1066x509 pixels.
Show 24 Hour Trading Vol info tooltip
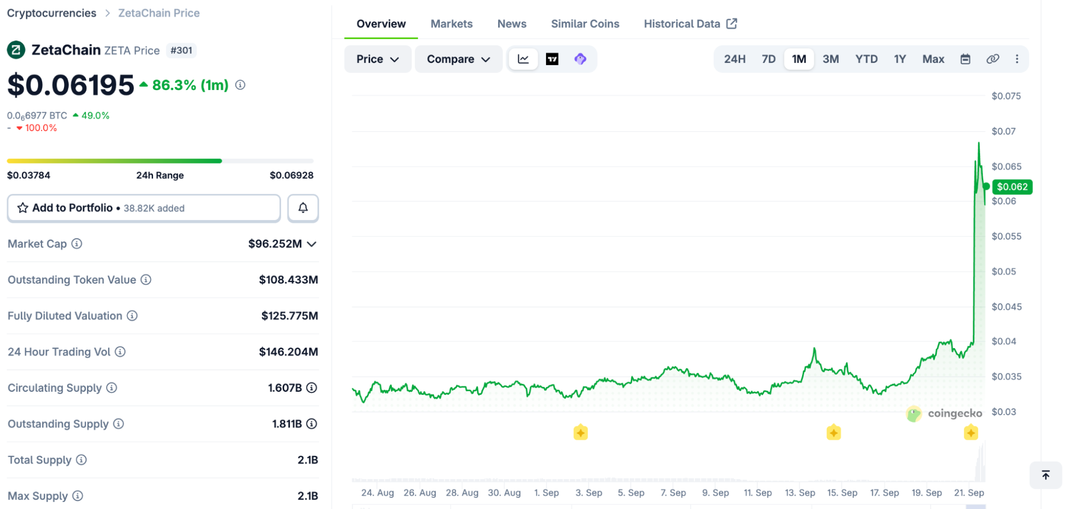click(x=121, y=352)
